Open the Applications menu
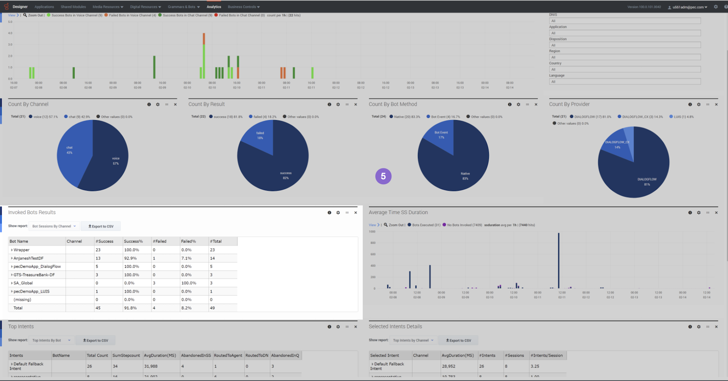Image resolution: width=728 pixels, height=381 pixels. pos(44,7)
